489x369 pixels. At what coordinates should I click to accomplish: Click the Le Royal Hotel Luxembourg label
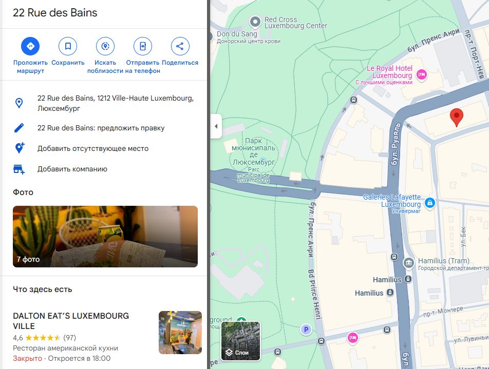tap(389, 72)
